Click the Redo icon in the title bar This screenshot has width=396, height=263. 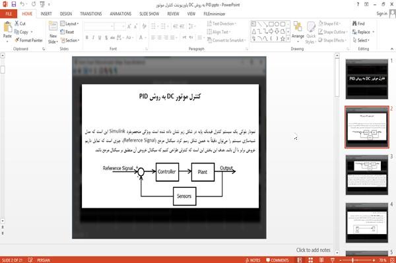coord(34,4)
